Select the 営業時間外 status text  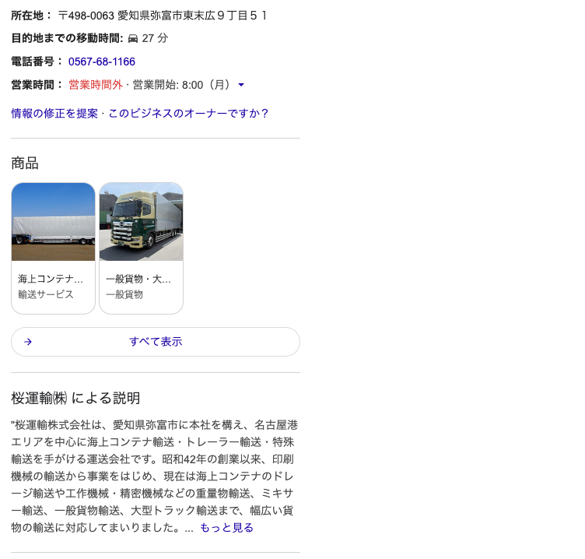(96, 85)
